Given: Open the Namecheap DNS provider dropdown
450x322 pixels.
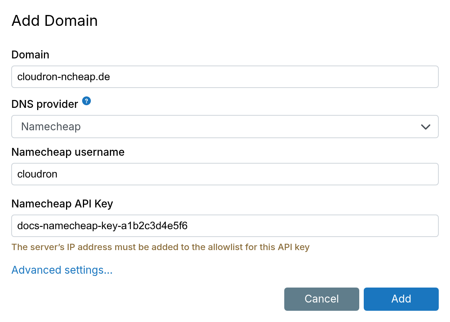Looking at the screenshot, I should 225,127.
